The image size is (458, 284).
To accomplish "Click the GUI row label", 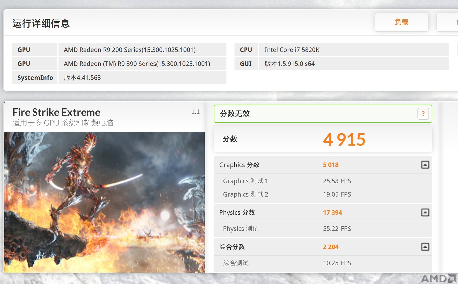I will tap(246, 64).
